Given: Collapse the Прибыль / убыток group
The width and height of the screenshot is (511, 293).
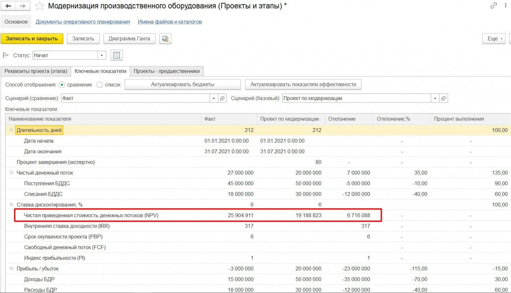Looking at the screenshot, I should (x=11, y=269).
